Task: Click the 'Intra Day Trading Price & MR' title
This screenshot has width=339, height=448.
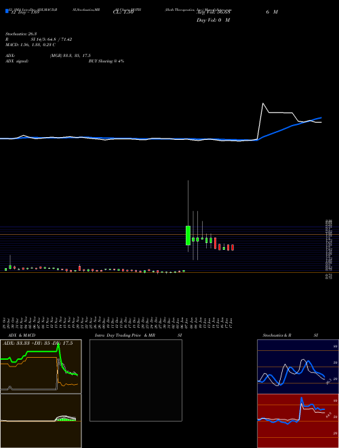Action: tap(125, 335)
